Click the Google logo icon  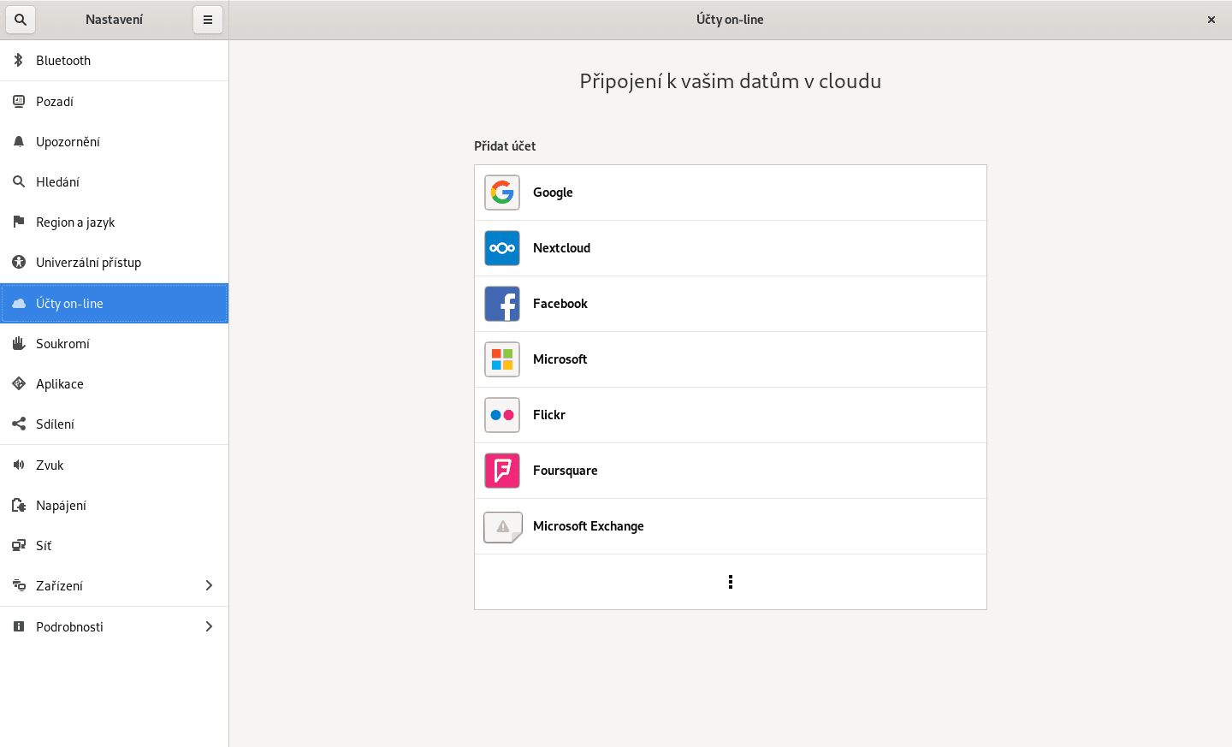point(502,193)
